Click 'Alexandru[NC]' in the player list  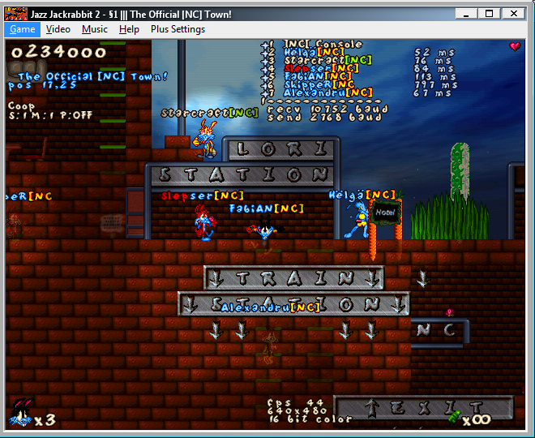tap(328, 92)
